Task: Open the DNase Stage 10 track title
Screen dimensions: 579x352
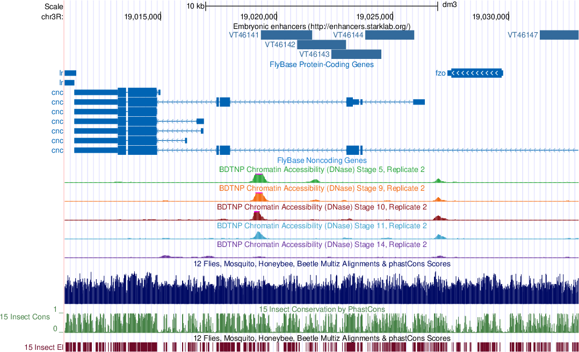Action: (321, 207)
